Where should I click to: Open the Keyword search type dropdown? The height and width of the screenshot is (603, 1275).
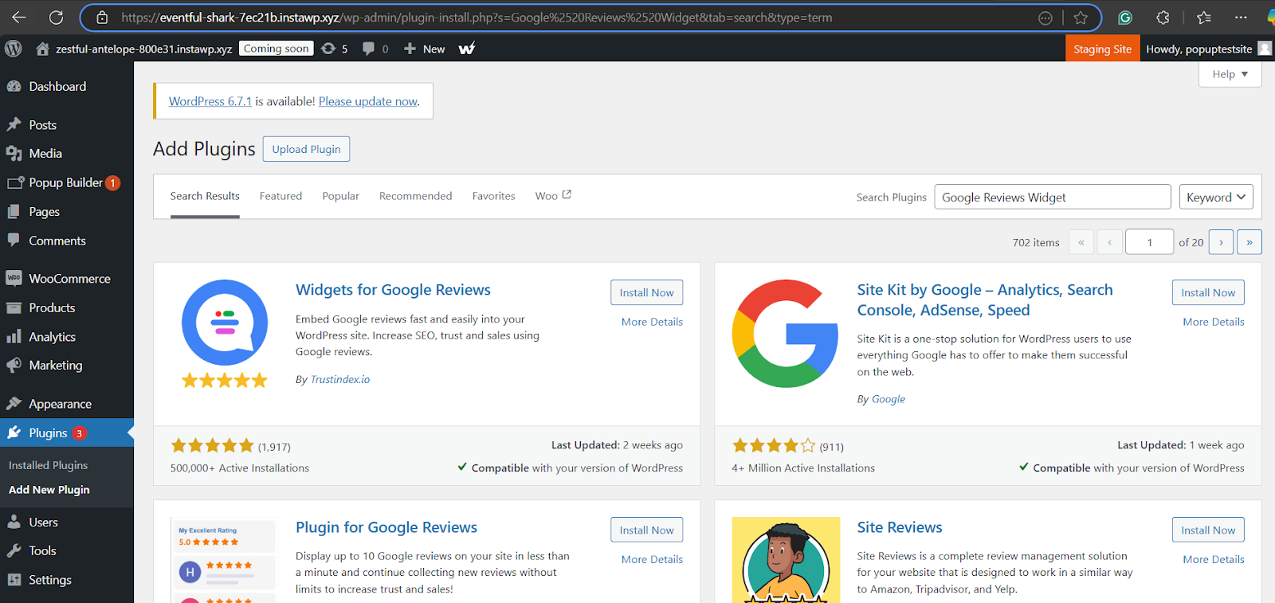(x=1216, y=197)
